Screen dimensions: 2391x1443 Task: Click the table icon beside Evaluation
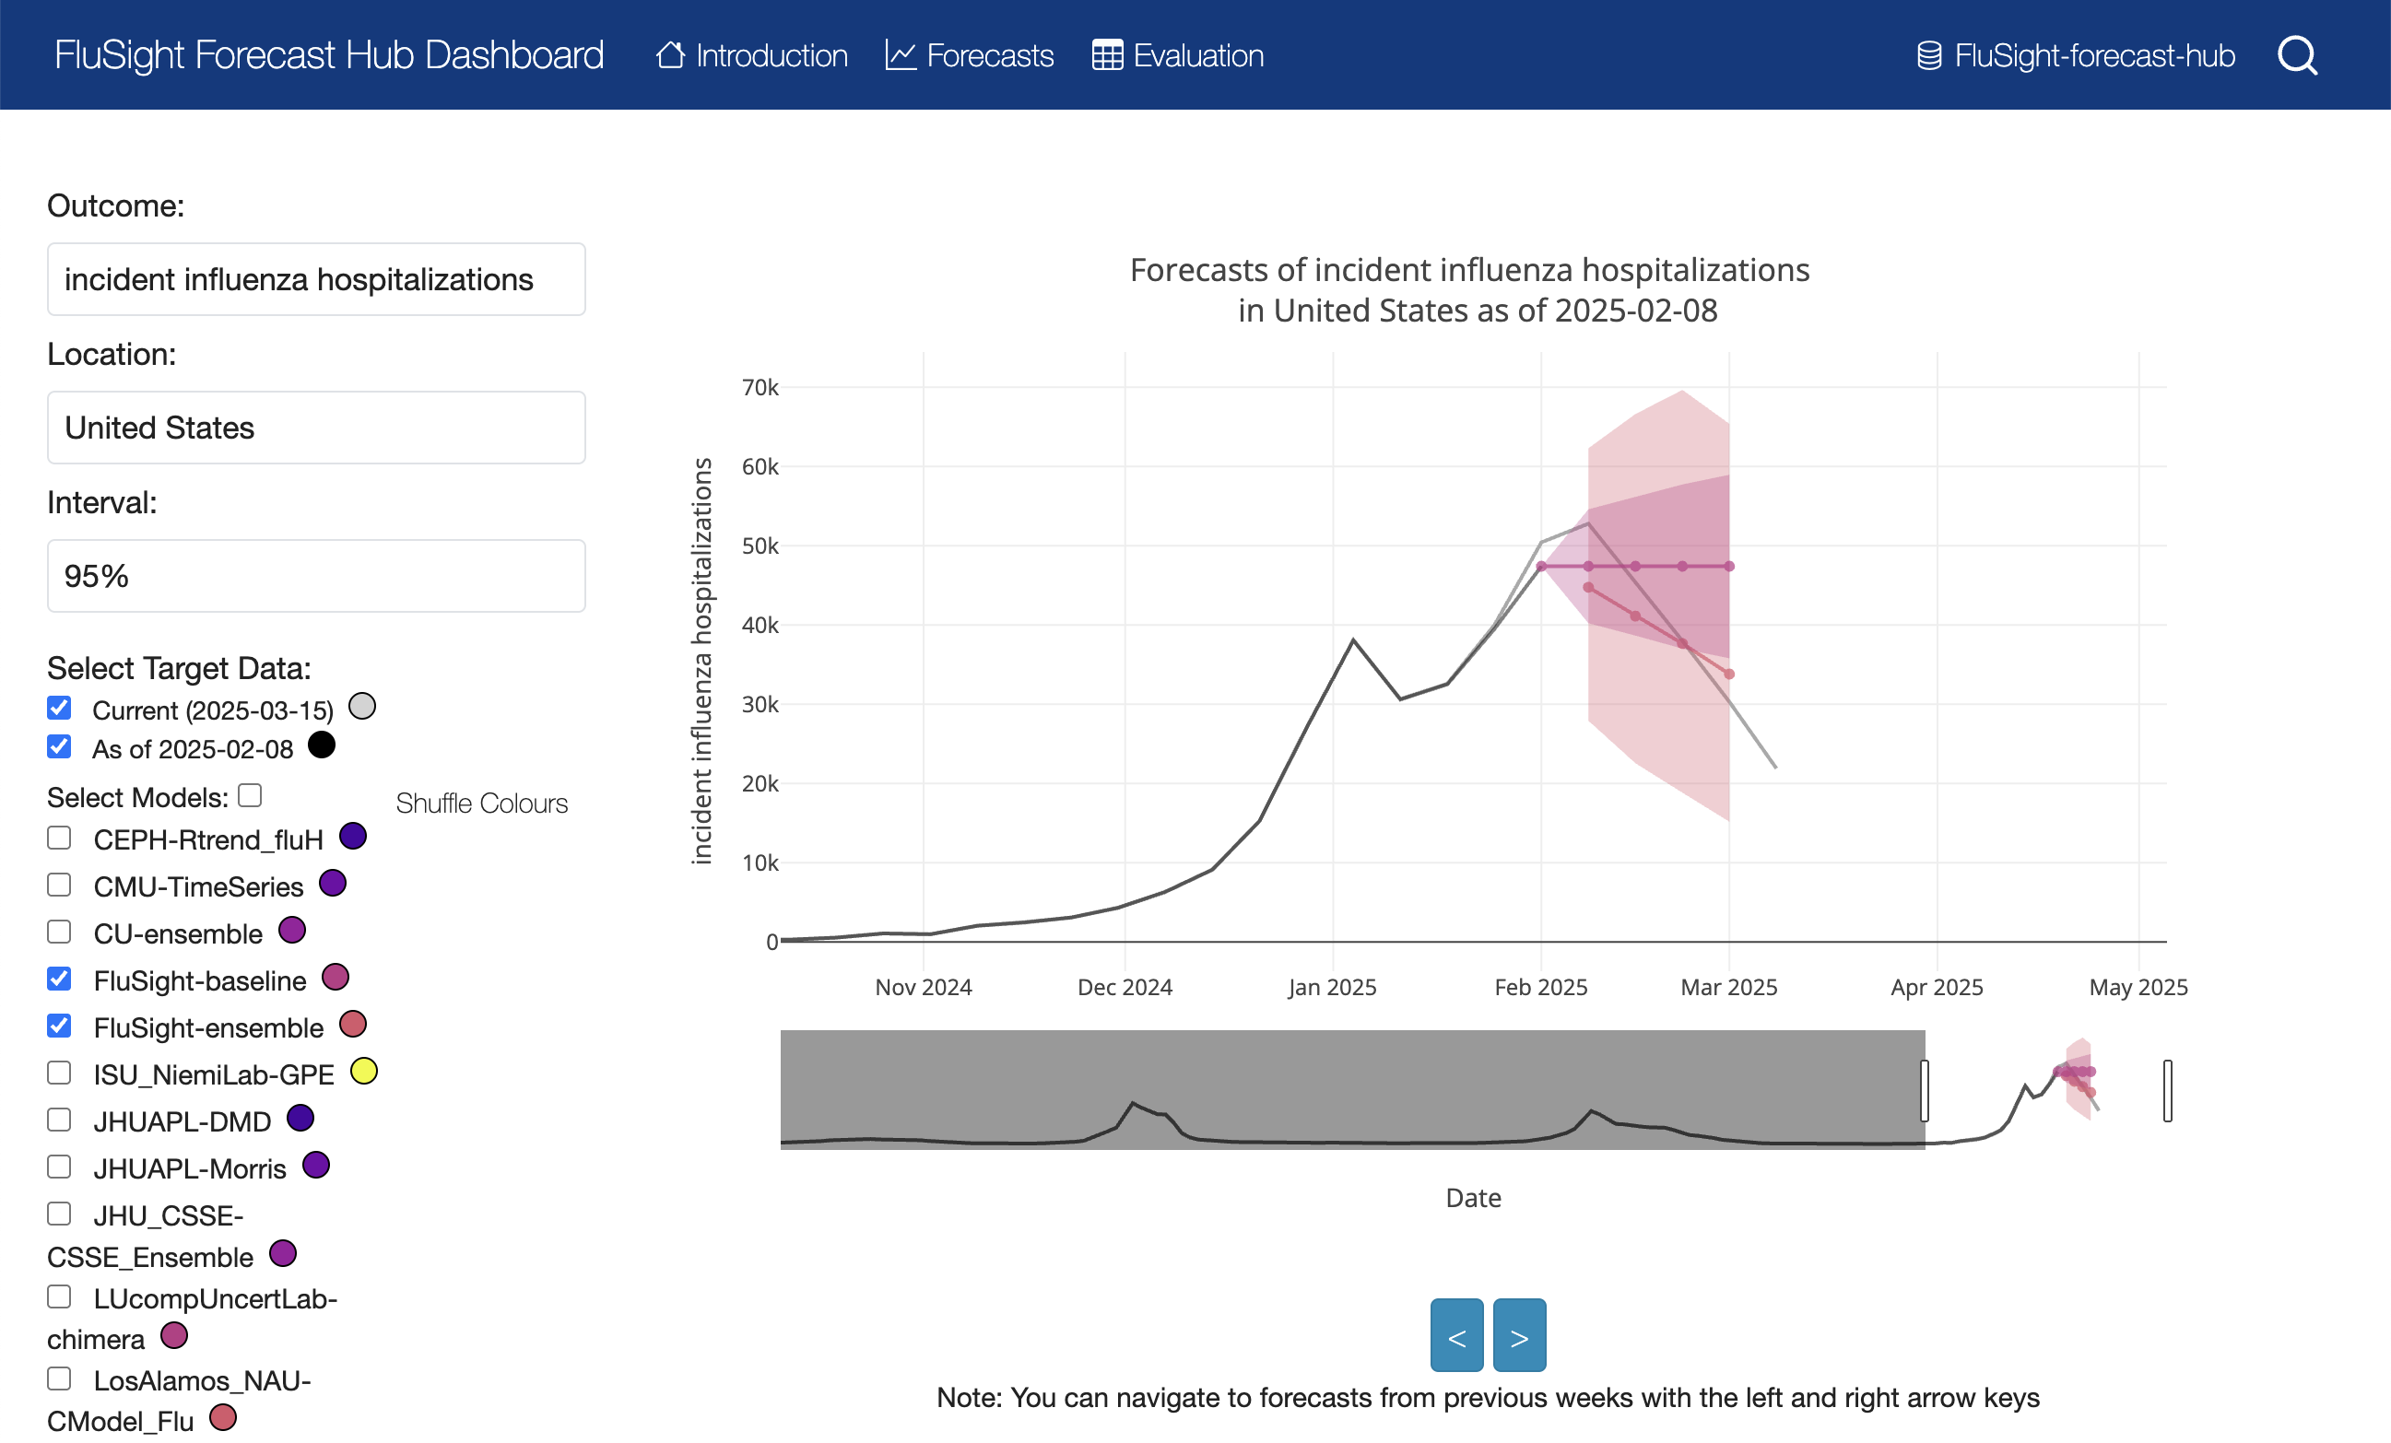[x=1107, y=55]
